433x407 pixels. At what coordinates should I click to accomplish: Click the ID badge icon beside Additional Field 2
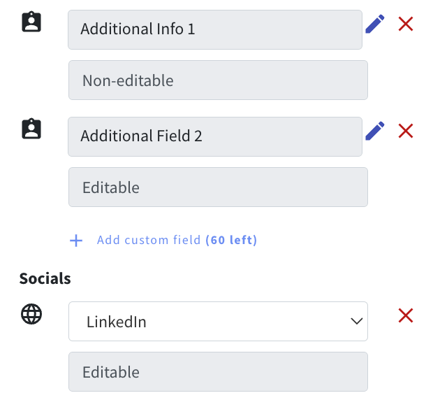click(31, 129)
